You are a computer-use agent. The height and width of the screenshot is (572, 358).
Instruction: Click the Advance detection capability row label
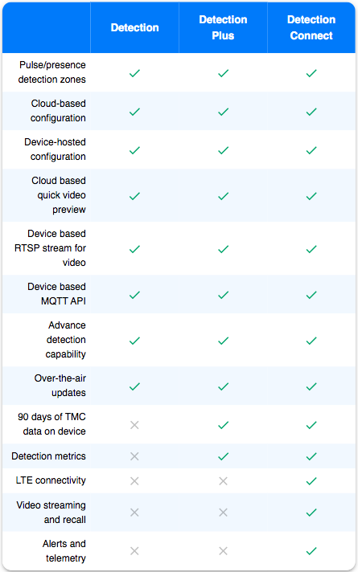click(66, 340)
